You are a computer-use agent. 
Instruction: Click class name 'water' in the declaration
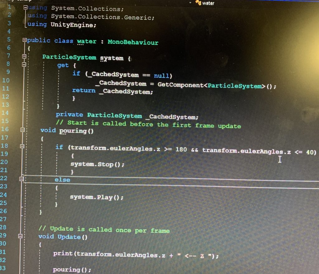pyautogui.click(x=87, y=41)
